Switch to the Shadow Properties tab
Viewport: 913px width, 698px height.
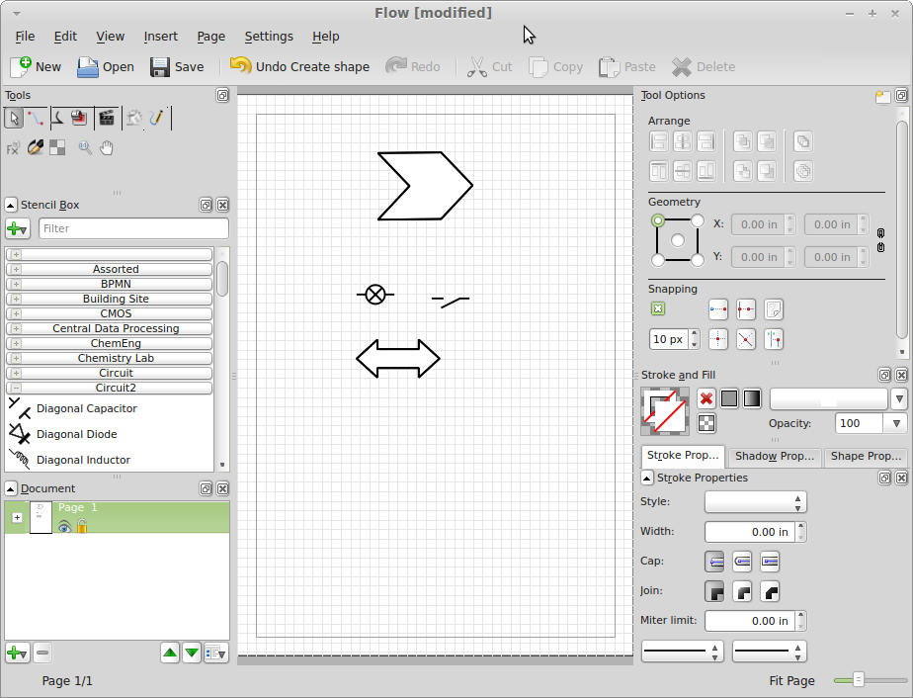(x=776, y=456)
